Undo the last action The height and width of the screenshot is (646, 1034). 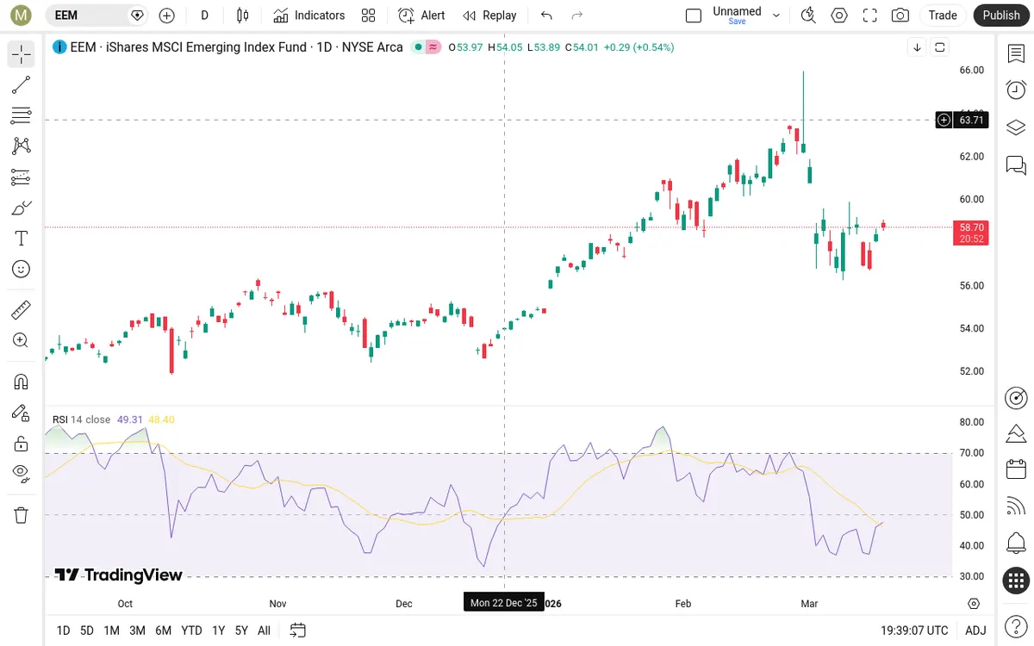point(545,15)
